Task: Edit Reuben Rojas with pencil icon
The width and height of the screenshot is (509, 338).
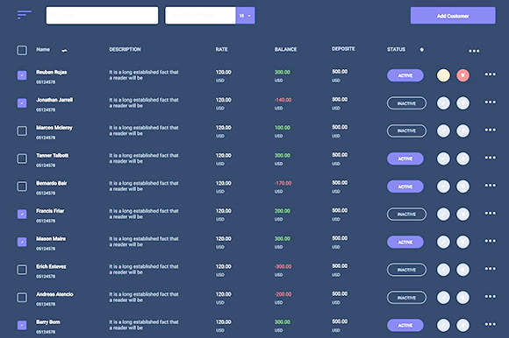Action: (443, 75)
